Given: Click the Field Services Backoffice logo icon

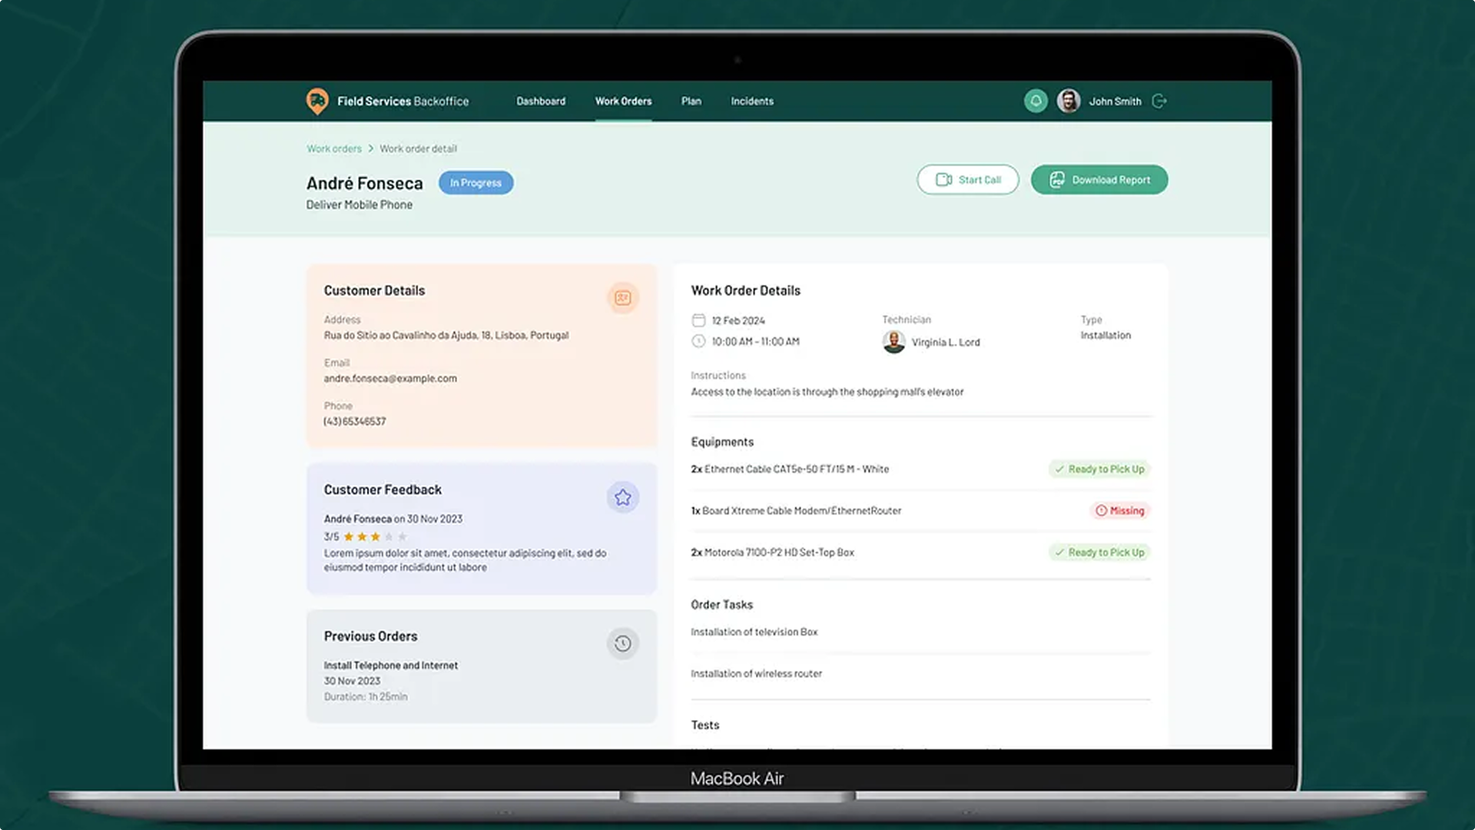Looking at the screenshot, I should point(317,101).
